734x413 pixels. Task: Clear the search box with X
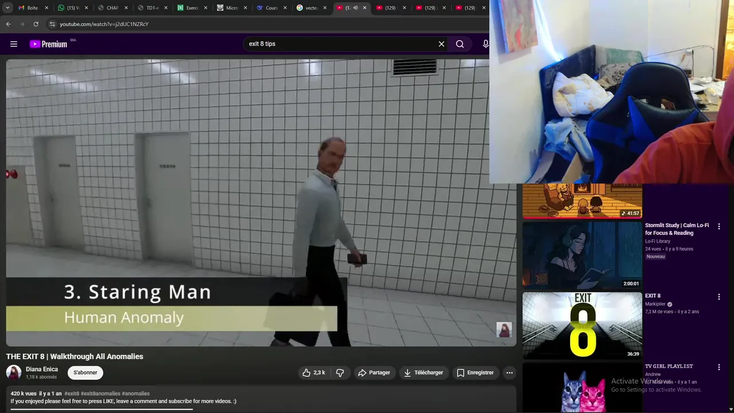coord(442,44)
